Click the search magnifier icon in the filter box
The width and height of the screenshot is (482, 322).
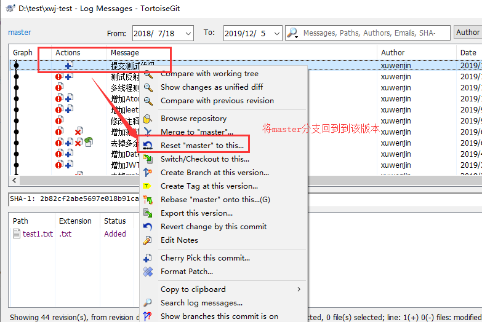[292, 33]
